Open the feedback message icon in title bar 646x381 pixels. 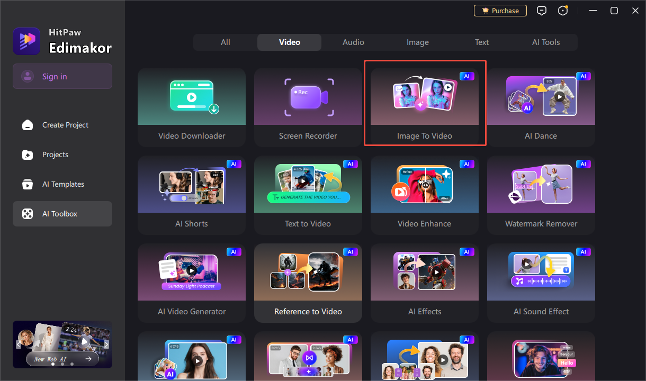point(542,11)
